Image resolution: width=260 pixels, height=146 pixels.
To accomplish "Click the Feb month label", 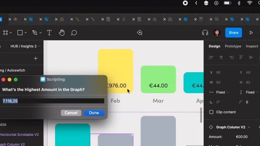I will tap(115, 101).
